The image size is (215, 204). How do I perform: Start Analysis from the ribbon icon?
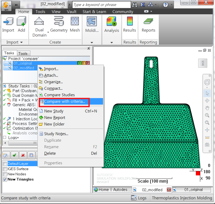111,21
